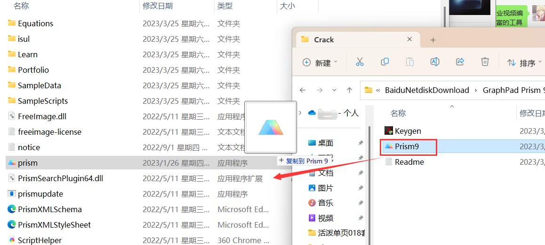The image size is (545, 245).
Task: Click the Share icon in toolbar
Action: (460, 62)
